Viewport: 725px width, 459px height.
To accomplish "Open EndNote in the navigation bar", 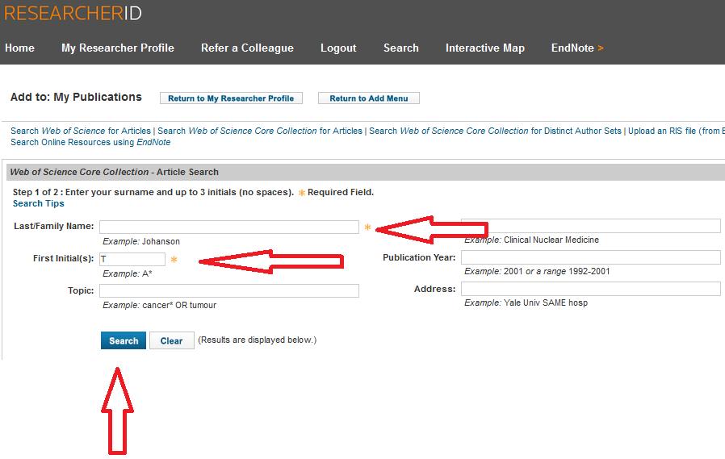I will 577,48.
